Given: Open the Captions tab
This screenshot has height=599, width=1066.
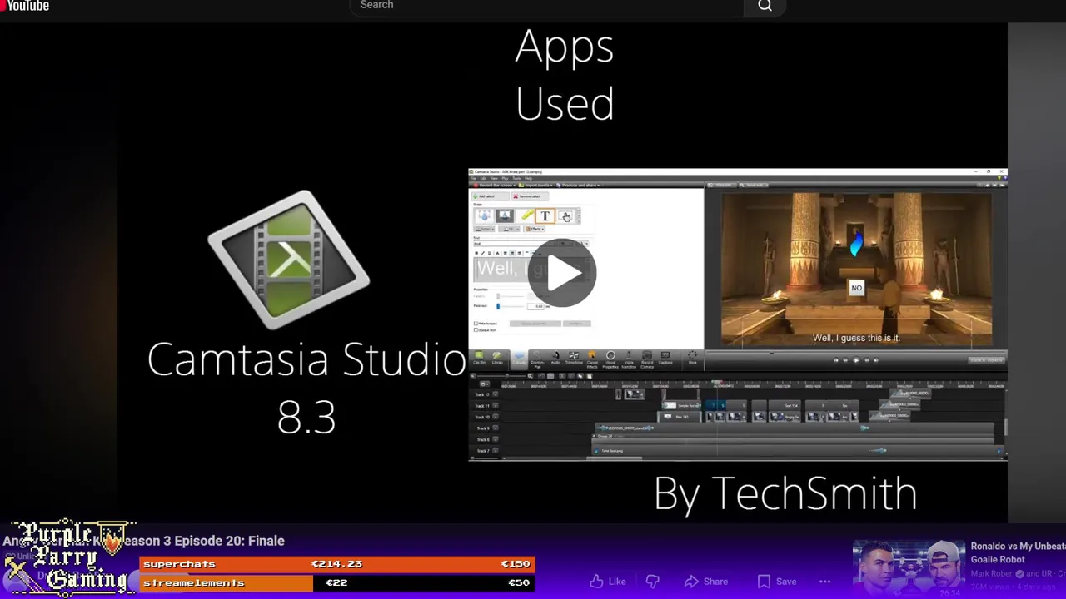Looking at the screenshot, I should tap(665, 359).
